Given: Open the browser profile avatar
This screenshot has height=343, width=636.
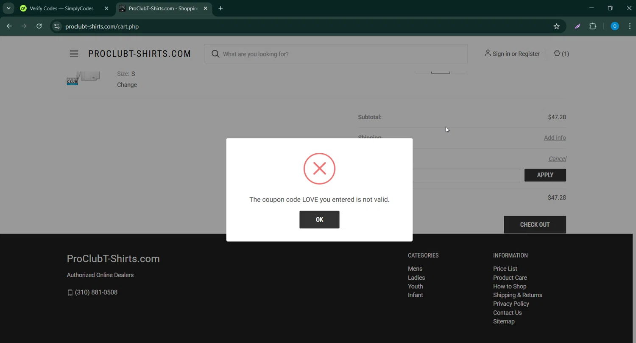Looking at the screenshot, I should click(x=614, y=26).
